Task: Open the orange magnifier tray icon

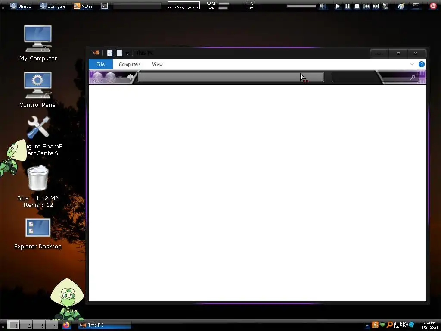Action: [389, 325]
